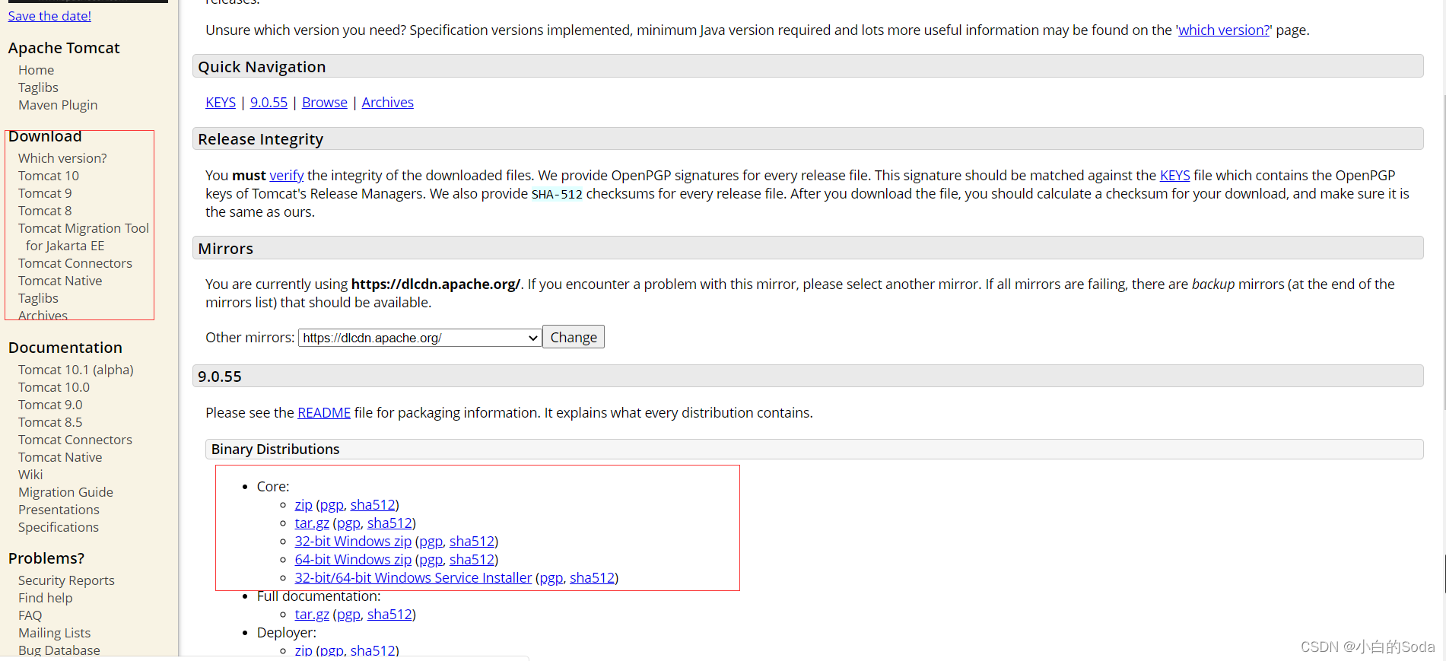
Task: Open Security Reports under Problems
Action: (66, 580)
